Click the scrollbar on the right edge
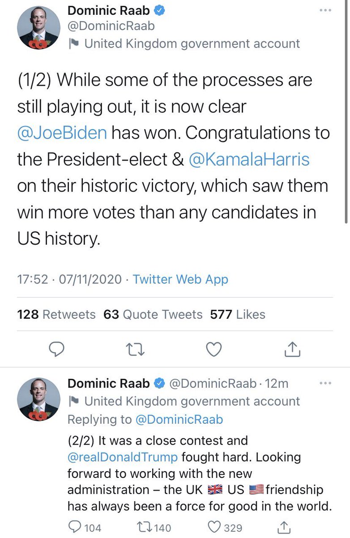Viewport: 350px width, 538px height. pos(347,112)
